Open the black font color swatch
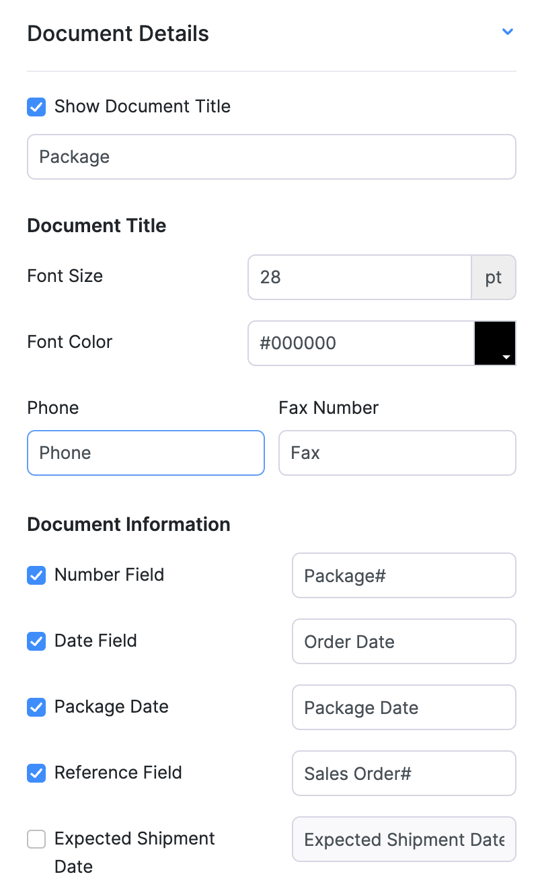538x895 pixels. click(495, 343)
